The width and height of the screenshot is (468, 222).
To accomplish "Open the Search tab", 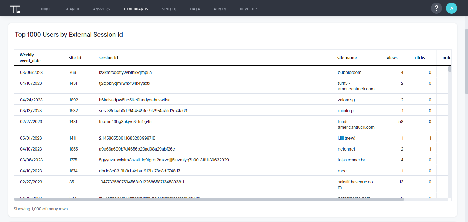I will 72,9.
